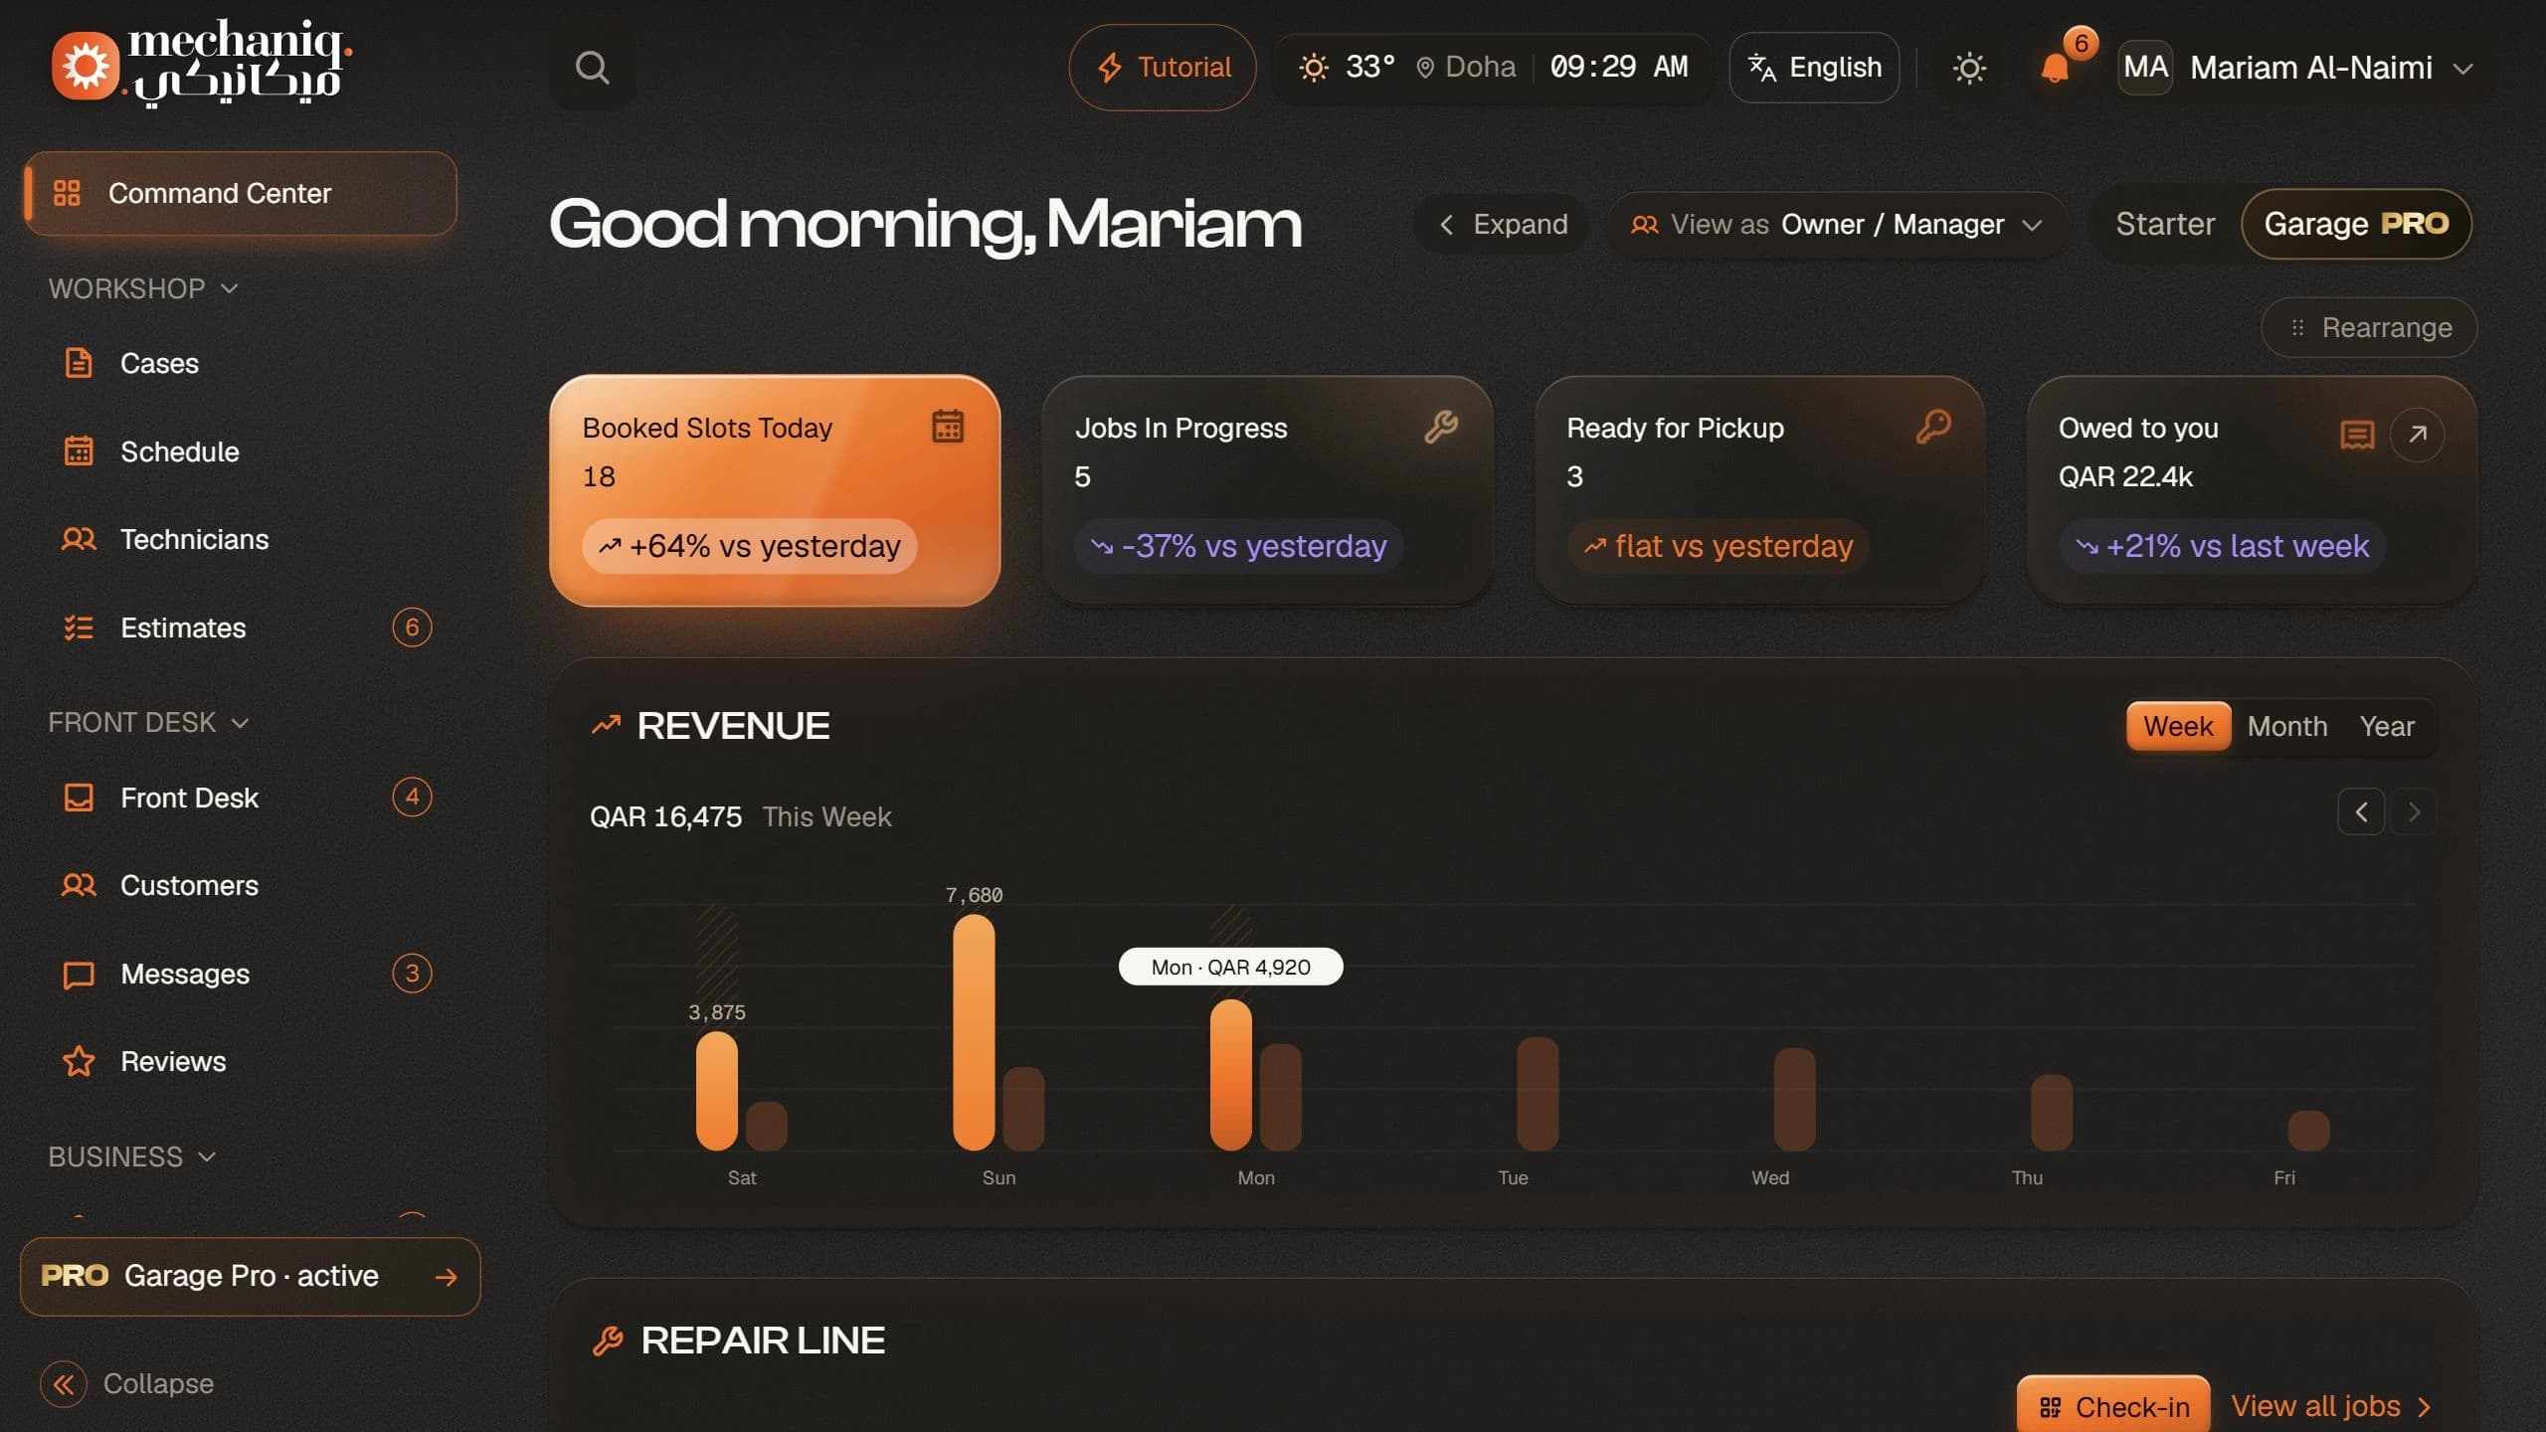
Task: Open the search magnifier icon
Action: (592, 68)
